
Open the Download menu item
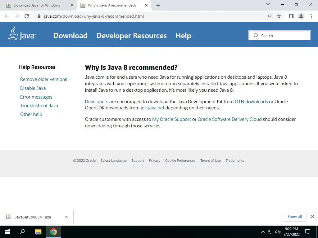[70, 36]
